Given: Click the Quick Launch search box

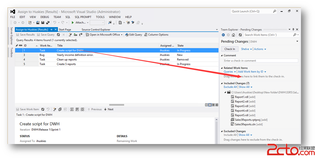Looking at the screenshot, I should [253, 11].
